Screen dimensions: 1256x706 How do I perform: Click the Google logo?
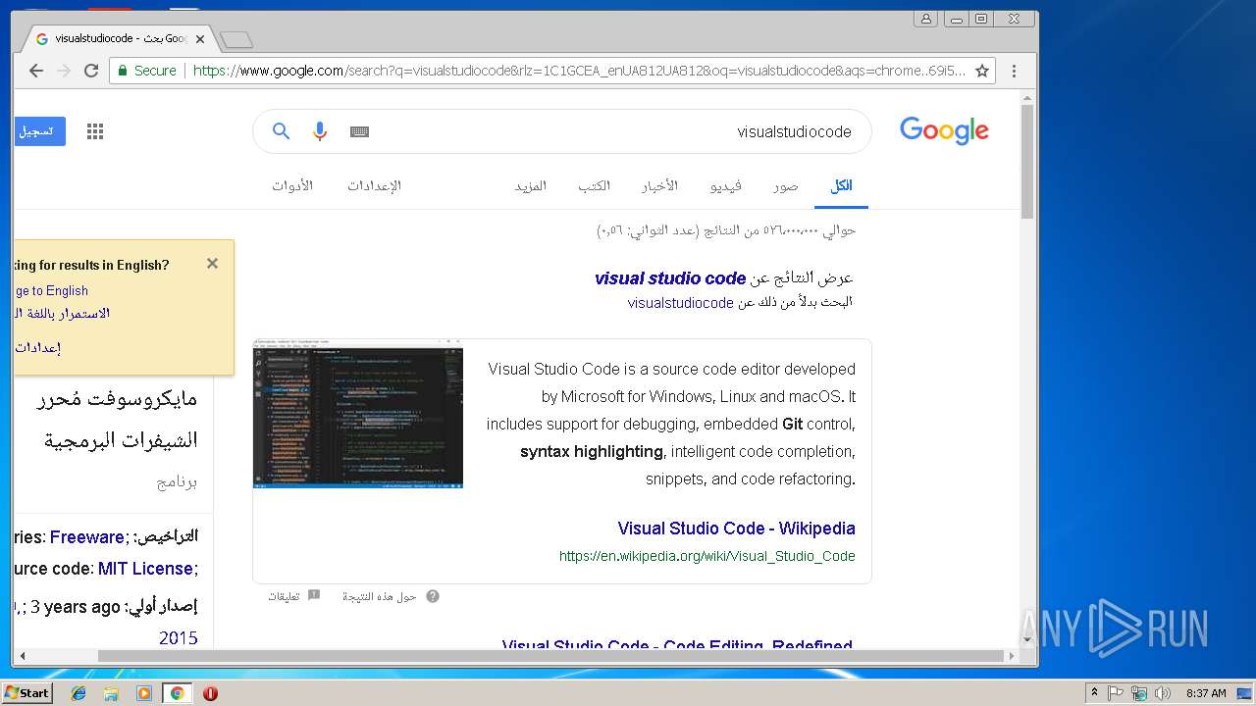pos(944,130)
